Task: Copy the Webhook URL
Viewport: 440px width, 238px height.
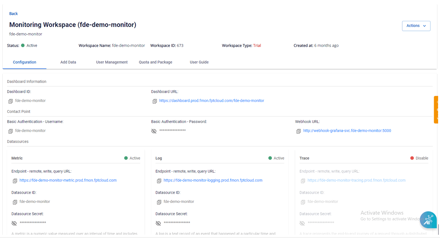Action: click(x=298, y=131)
